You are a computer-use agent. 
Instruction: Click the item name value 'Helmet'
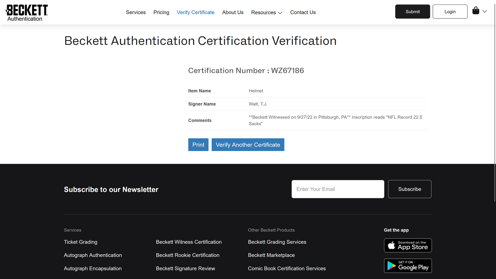point(256,91)
